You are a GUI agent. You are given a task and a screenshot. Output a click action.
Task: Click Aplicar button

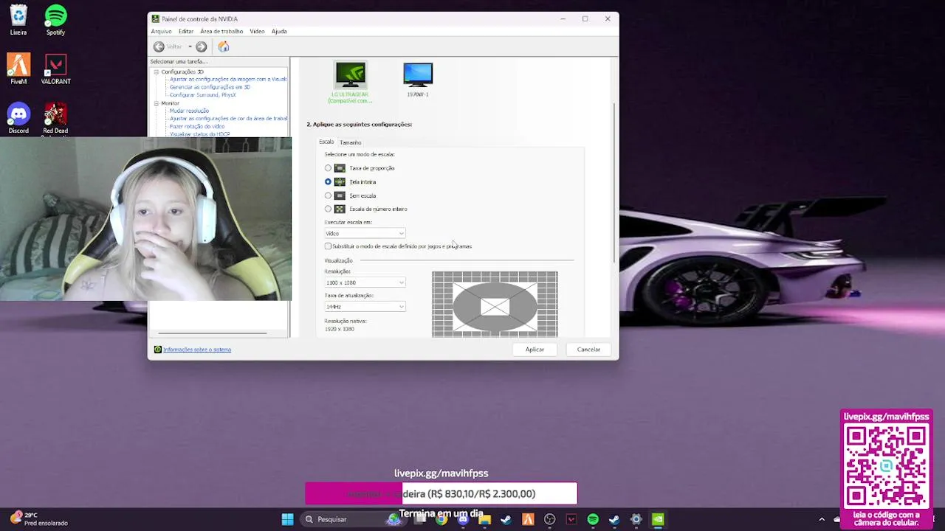tap(535, 350)
